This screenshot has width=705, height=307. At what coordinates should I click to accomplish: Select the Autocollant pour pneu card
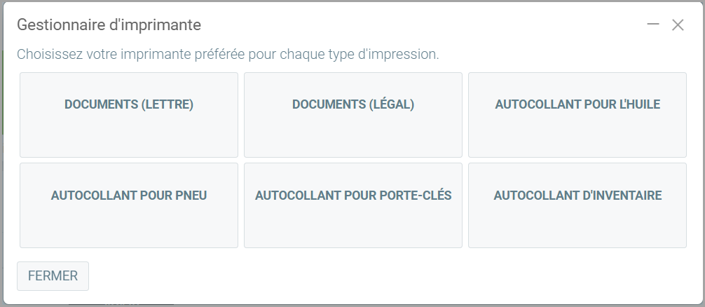(129, 205)
